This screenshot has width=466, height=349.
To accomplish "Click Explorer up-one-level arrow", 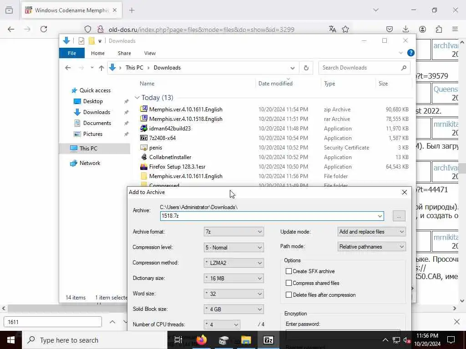I will tap(101, 68).
